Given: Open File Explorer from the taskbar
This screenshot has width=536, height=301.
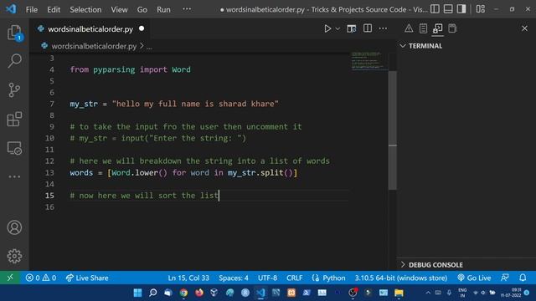Looking at the screenshot, I should coord(399,293).
